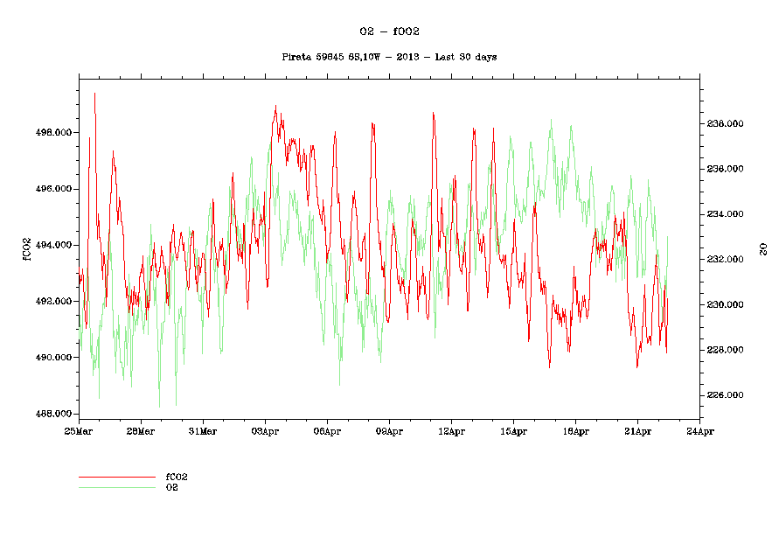Click the left fCO2 vertical axis title

[26, 248]
